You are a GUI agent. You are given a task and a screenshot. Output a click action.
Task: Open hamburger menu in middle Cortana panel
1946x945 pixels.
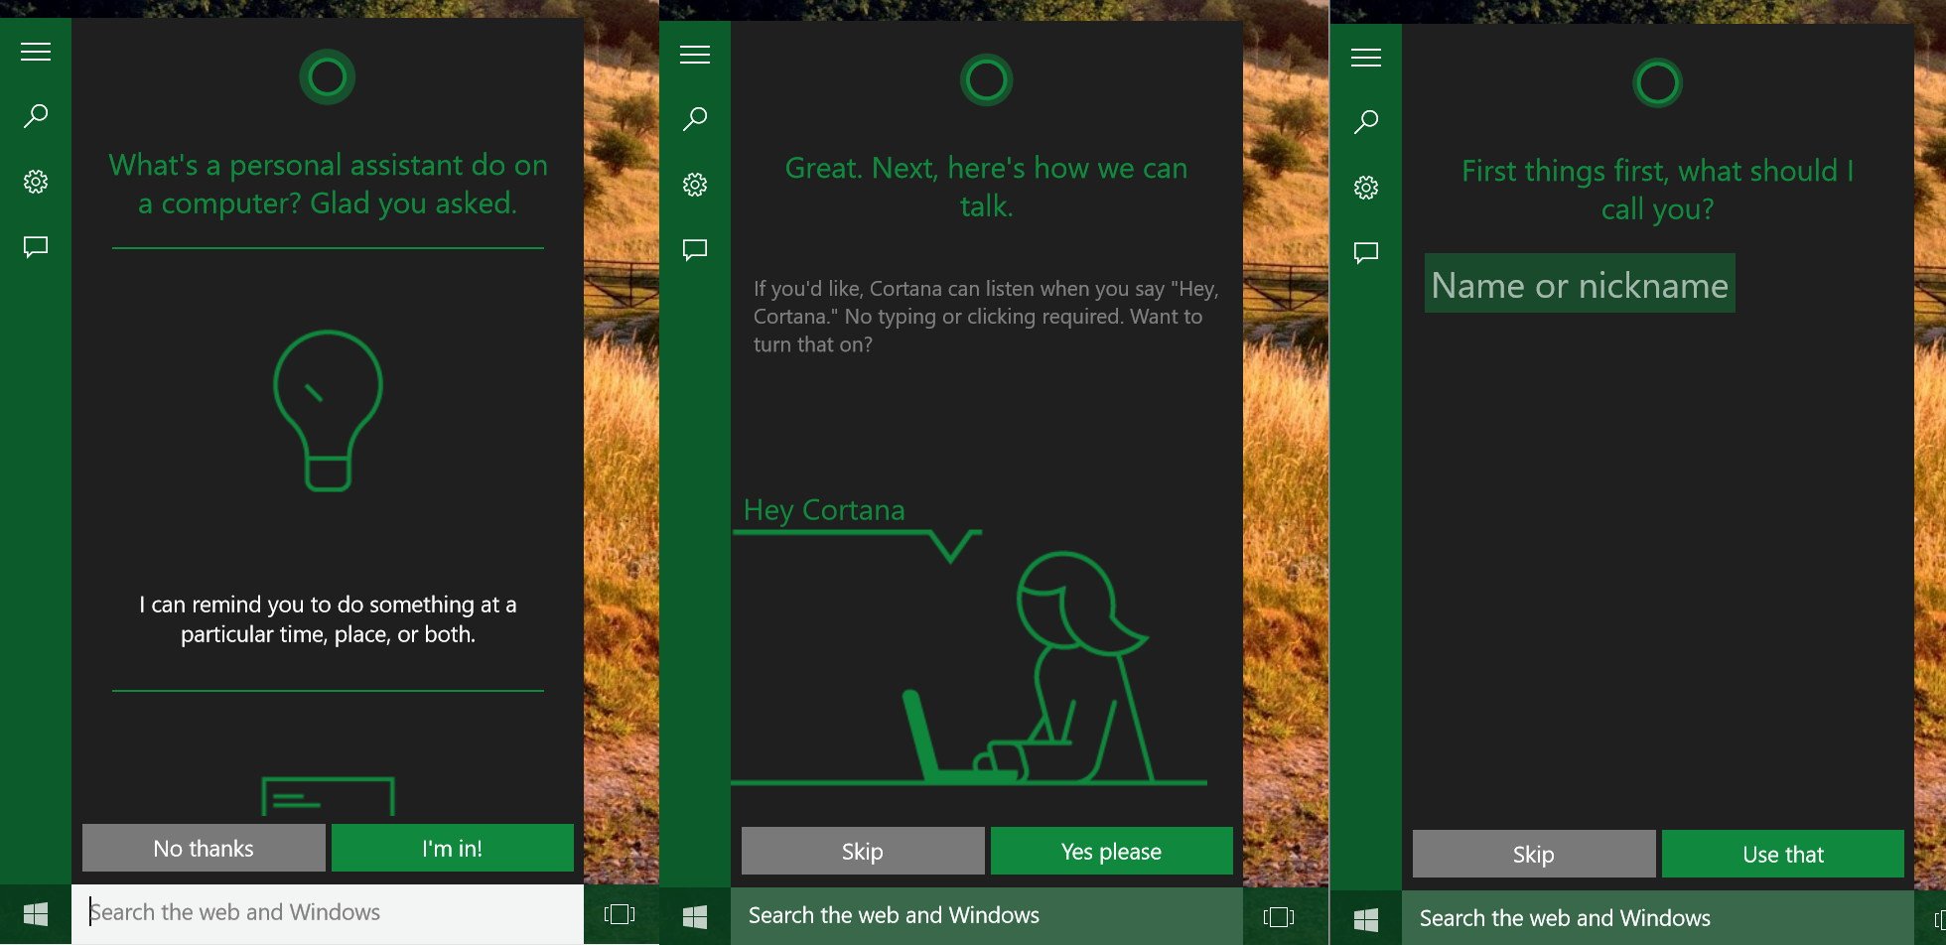(x=695, y=55)
